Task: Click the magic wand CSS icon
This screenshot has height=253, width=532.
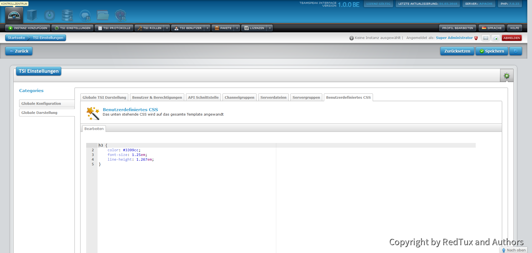Action: pos(93,113)
